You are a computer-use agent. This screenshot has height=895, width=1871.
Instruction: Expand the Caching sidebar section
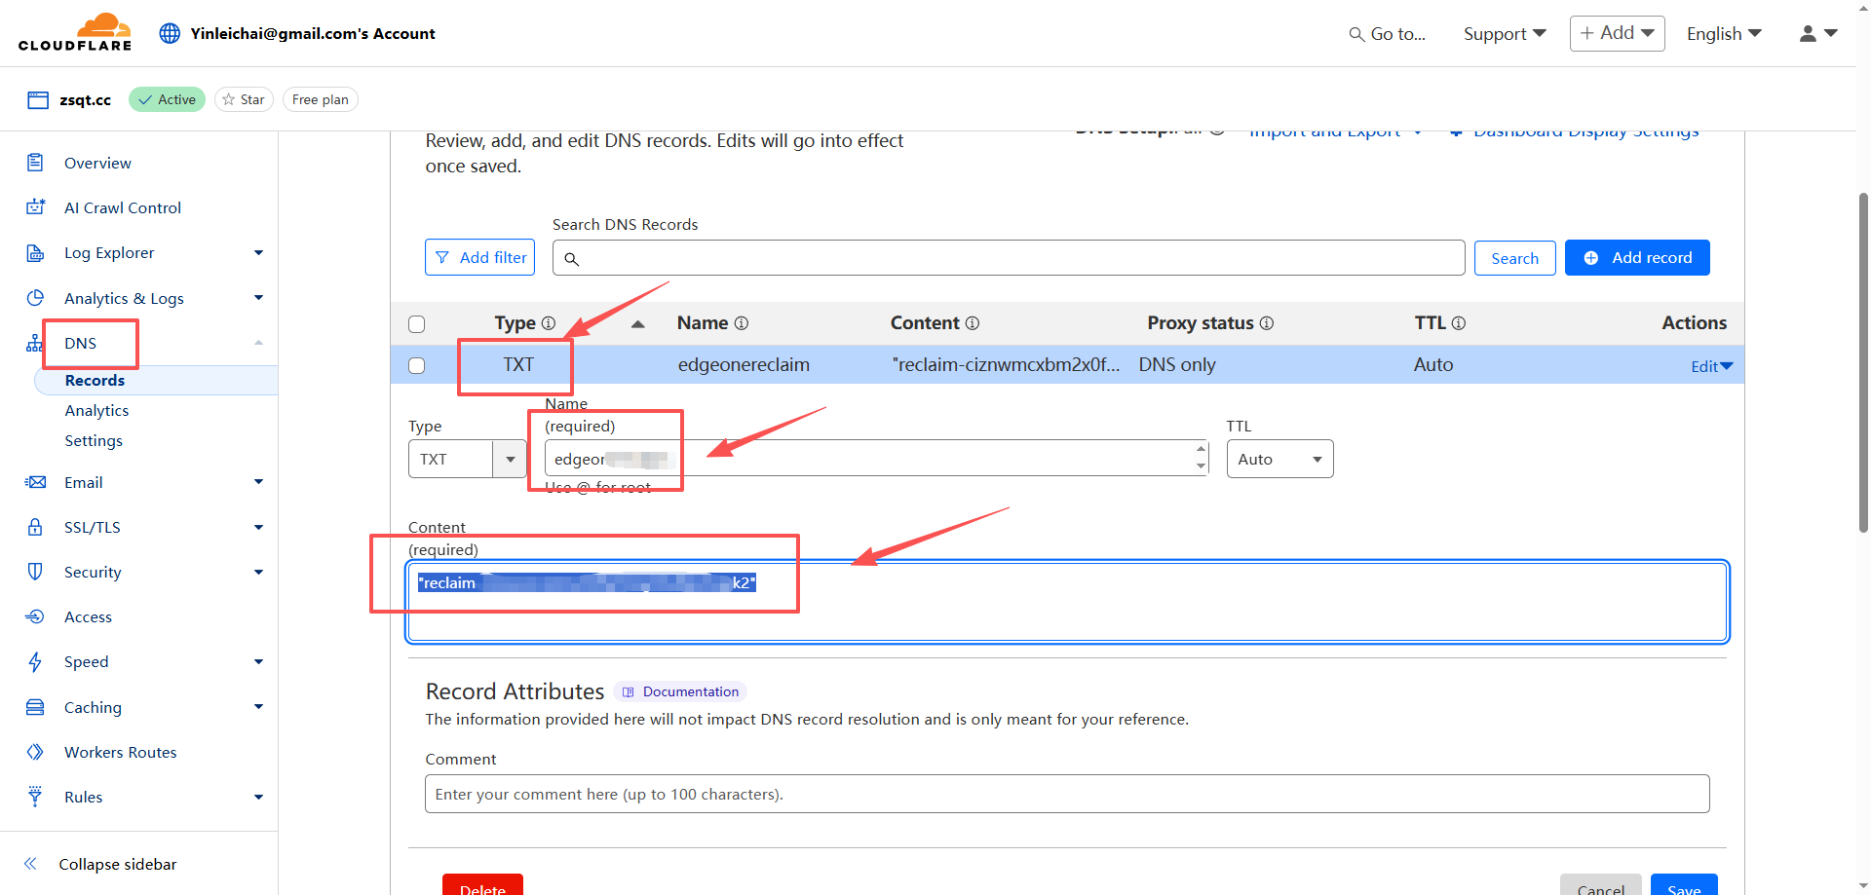pos(258,707)
